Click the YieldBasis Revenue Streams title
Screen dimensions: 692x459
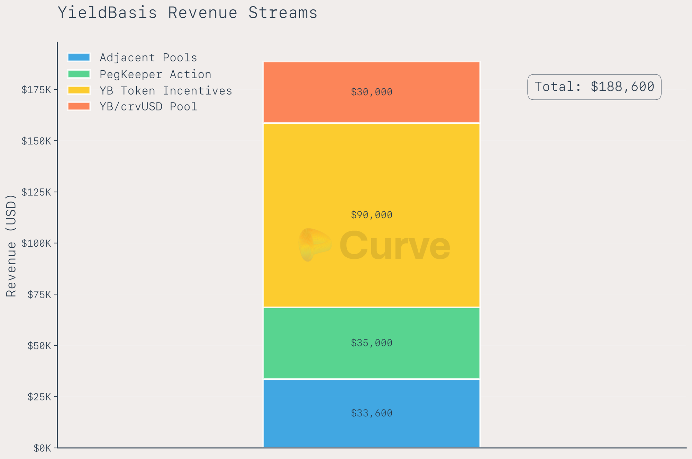tap(187, 13)
